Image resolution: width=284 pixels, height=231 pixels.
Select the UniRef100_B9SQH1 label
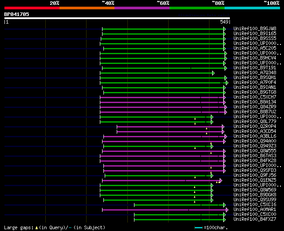coord(255,77)
